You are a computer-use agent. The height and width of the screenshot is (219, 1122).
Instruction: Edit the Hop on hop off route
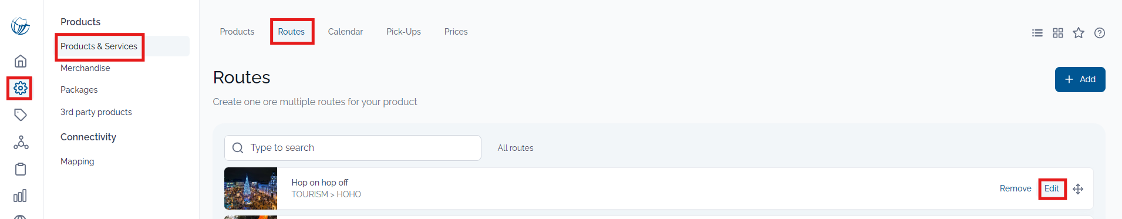pos(1052,188)
